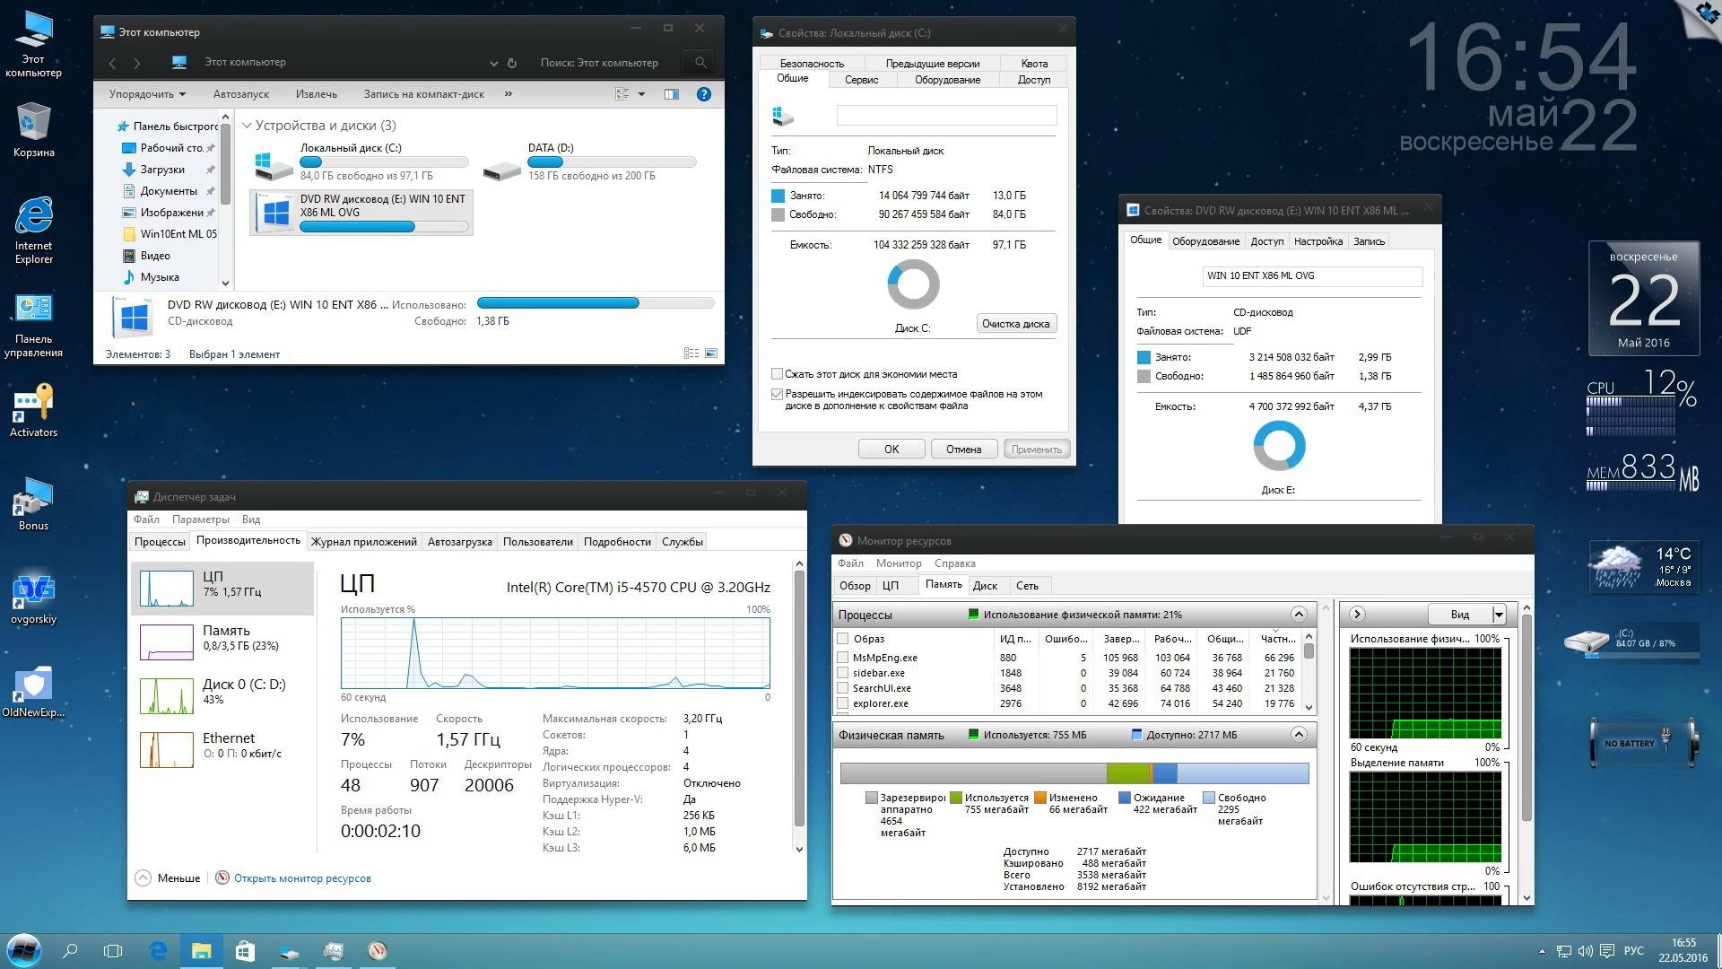Check the MsMpEng.exe process checkbox
The image size is (1722, 969).
(843, 658)
